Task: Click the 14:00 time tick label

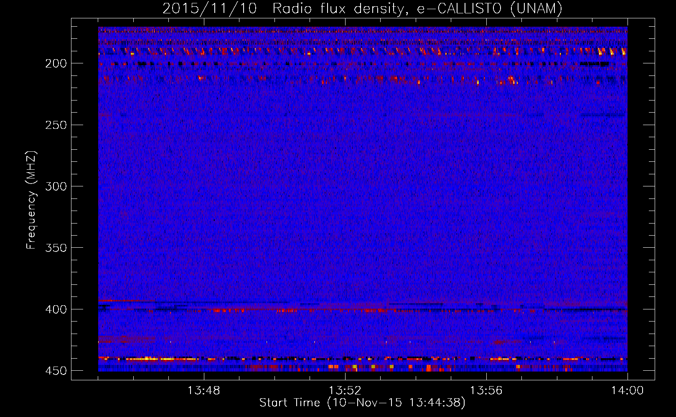Action: (628, 391)
